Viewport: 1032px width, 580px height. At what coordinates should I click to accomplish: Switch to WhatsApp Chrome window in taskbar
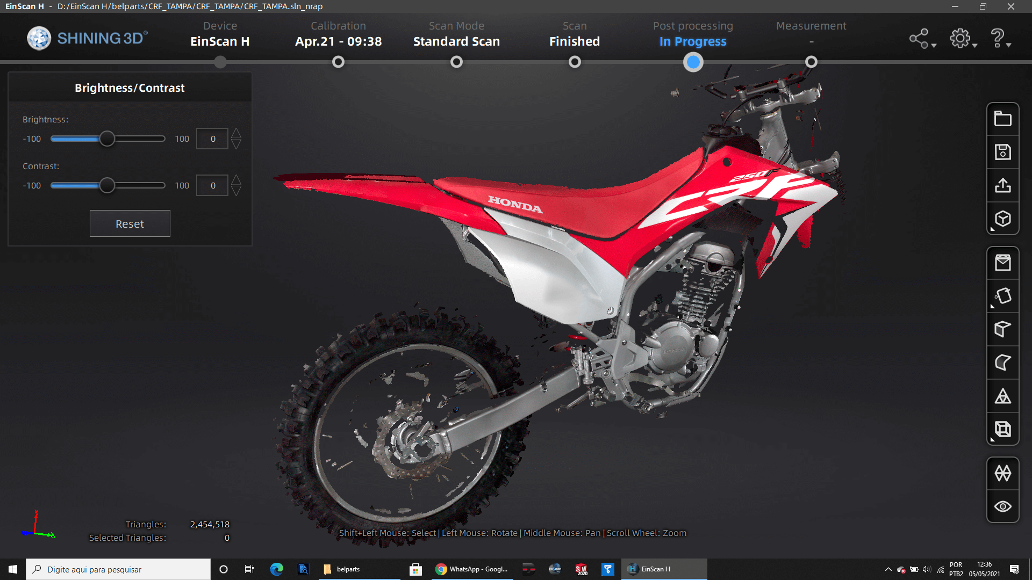click(472, 569)
